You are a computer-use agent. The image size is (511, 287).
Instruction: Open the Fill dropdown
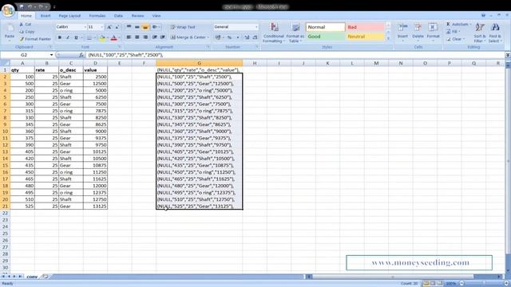[454, 32]
